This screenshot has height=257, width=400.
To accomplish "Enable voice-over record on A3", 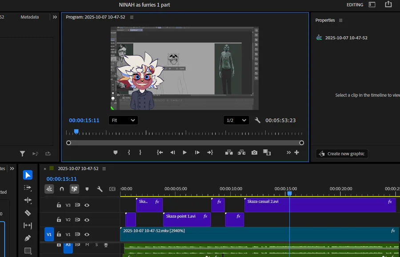I will coord(106,245).
